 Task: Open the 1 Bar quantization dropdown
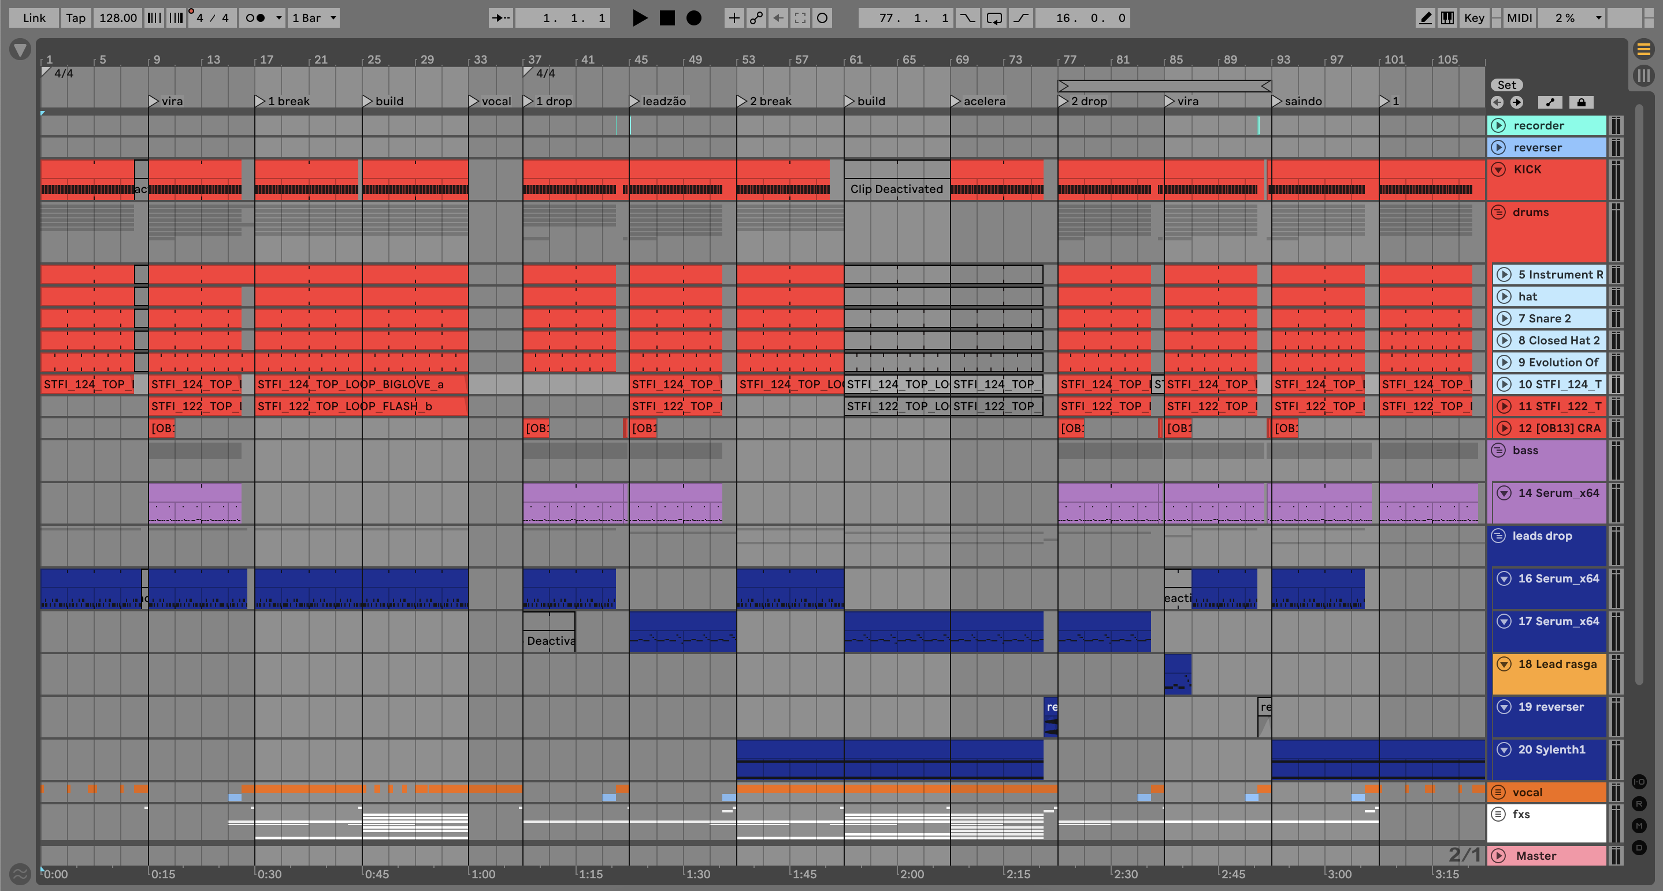(314, 18)
